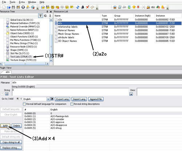Click the blue refresh arrows toolbar icon

78,7
